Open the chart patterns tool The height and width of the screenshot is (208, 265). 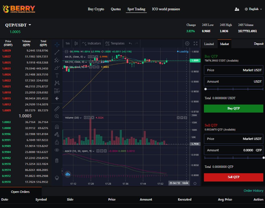[57, 83]
